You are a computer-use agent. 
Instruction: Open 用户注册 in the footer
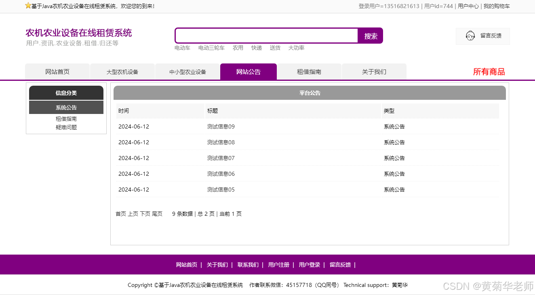tap(278, 265)
